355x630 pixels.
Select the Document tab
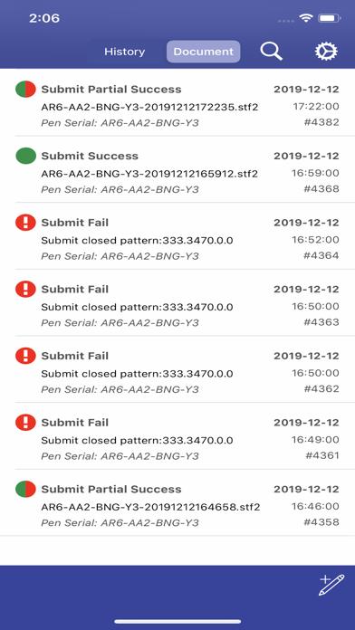coord(204,52)
